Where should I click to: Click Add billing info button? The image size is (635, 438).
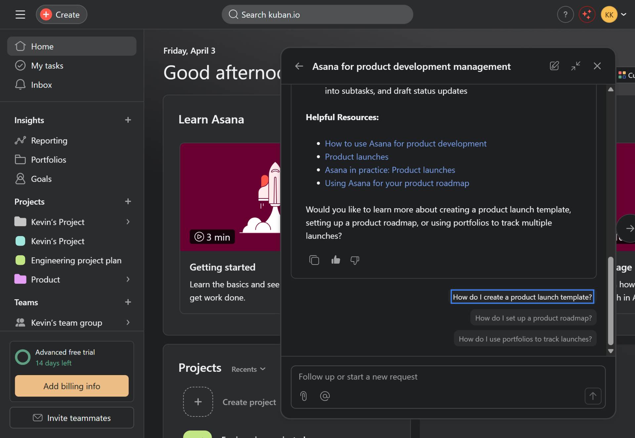(x=72, y=386)
